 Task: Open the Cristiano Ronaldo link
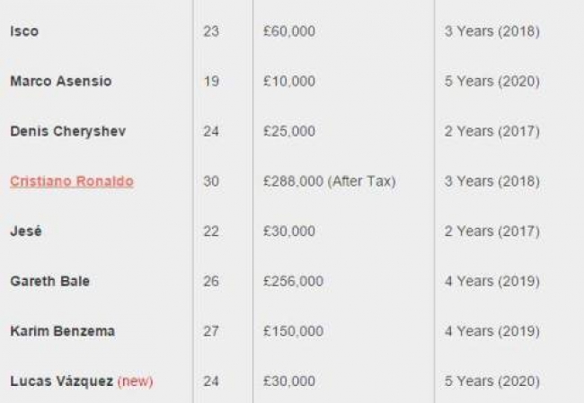tap(72, 181)
